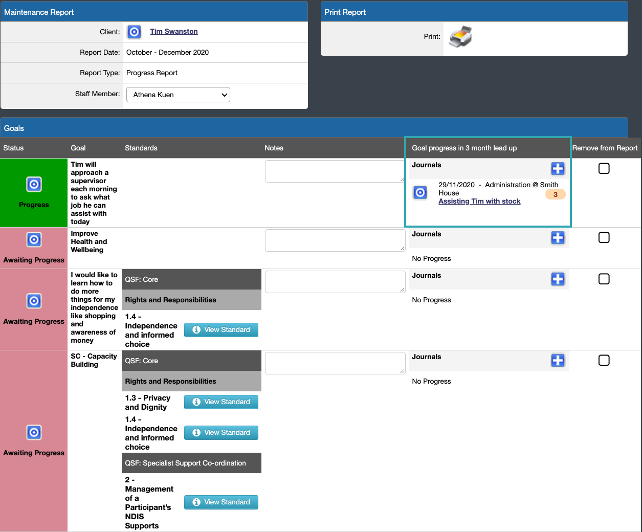Click the status icon for Improve Health and Wellbeing

pyautogui.click(x=33, y=239)
